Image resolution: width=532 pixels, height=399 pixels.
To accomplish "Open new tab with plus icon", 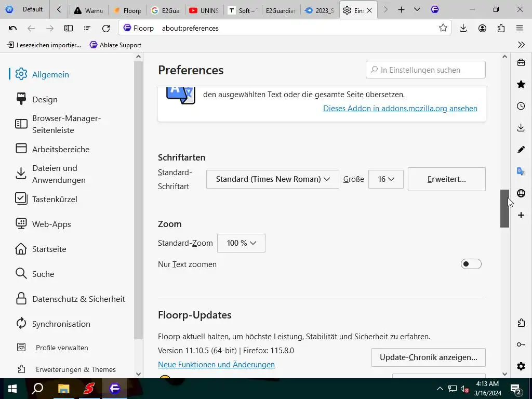I will click(x=401, y=10).
